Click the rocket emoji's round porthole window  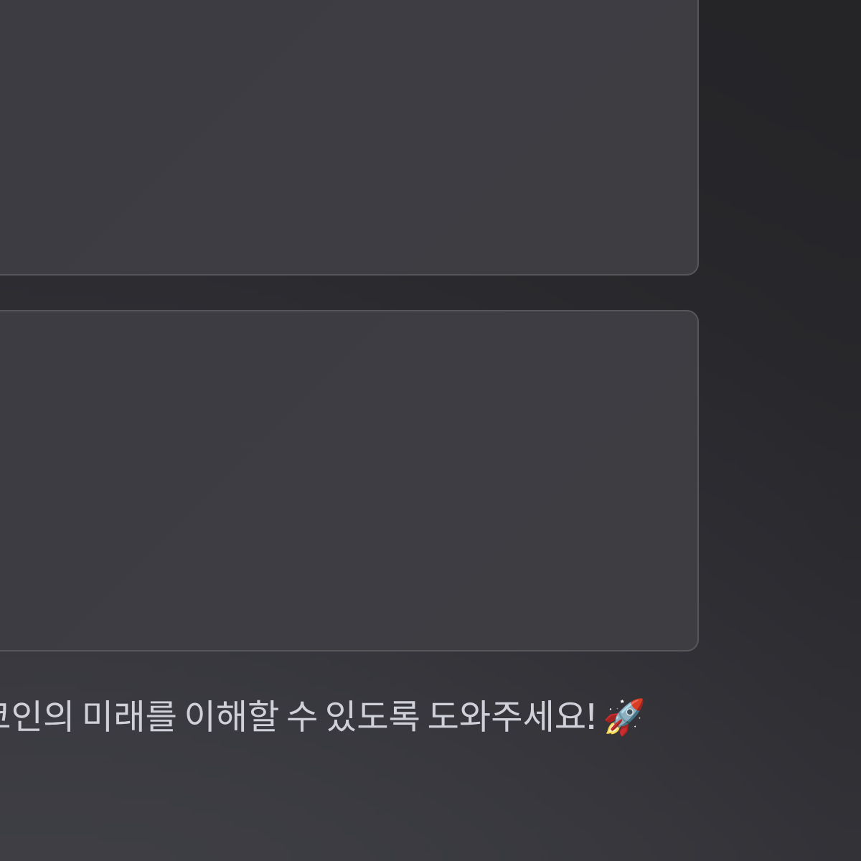click(x=629, y=712)
